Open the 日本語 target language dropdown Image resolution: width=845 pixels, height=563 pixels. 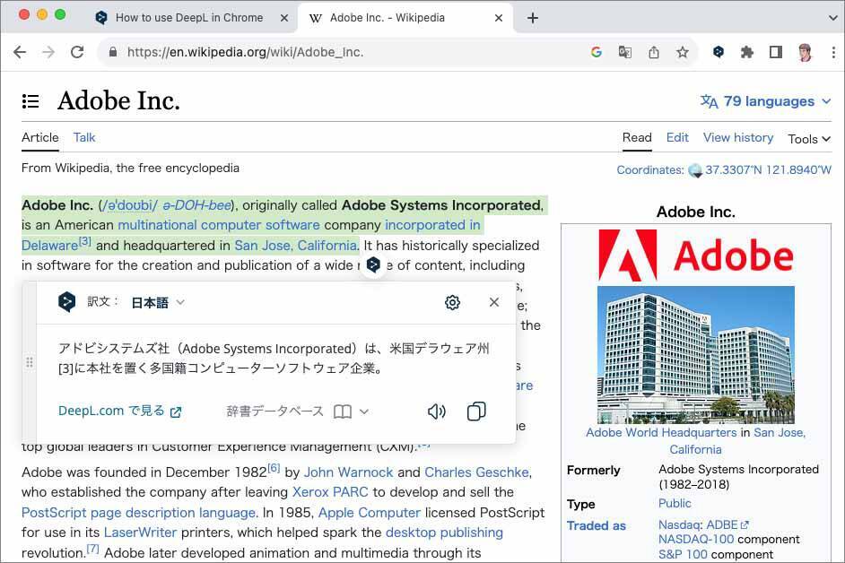pos(157,303)
